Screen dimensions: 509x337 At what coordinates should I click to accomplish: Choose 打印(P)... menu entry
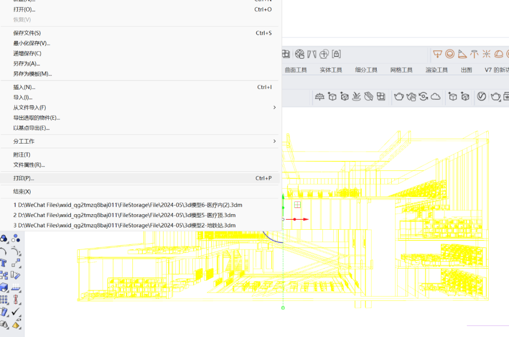pos(140,178)
